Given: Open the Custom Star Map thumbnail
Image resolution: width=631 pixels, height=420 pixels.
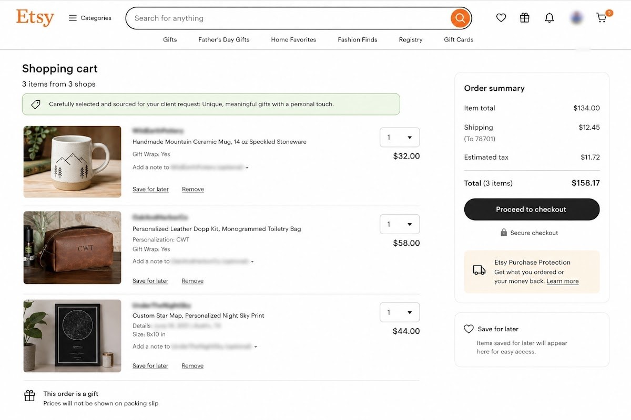Looking at the screenshot, I should pyautogui.click(x=72, y=336).
